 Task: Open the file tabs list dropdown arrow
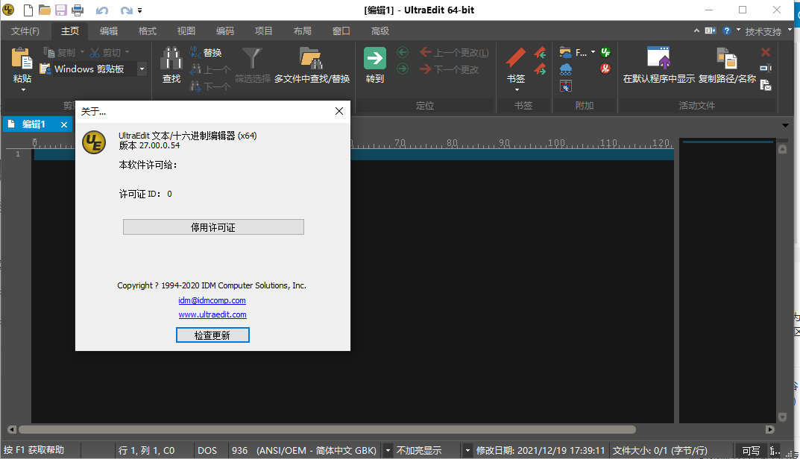coord(785,125)
